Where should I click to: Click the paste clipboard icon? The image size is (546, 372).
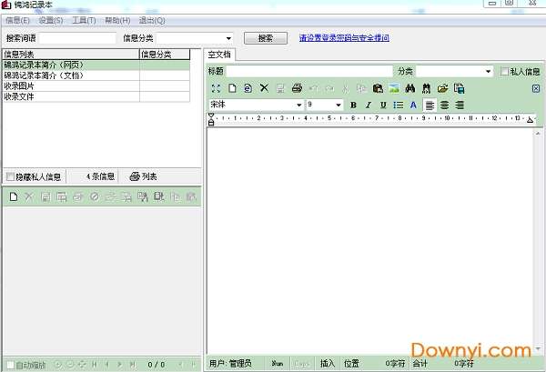(378, 88)
